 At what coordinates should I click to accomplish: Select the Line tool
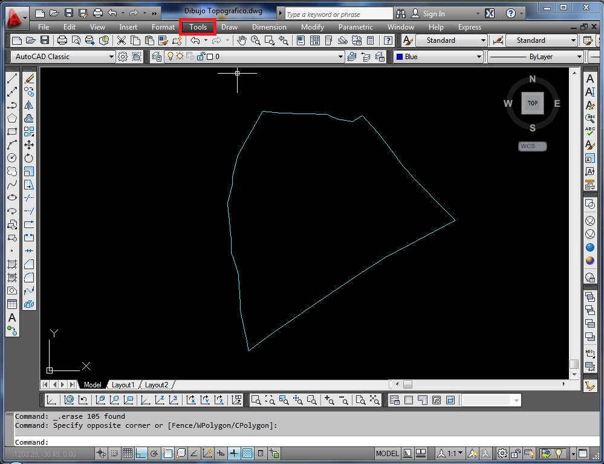click(x=13, y=78)
